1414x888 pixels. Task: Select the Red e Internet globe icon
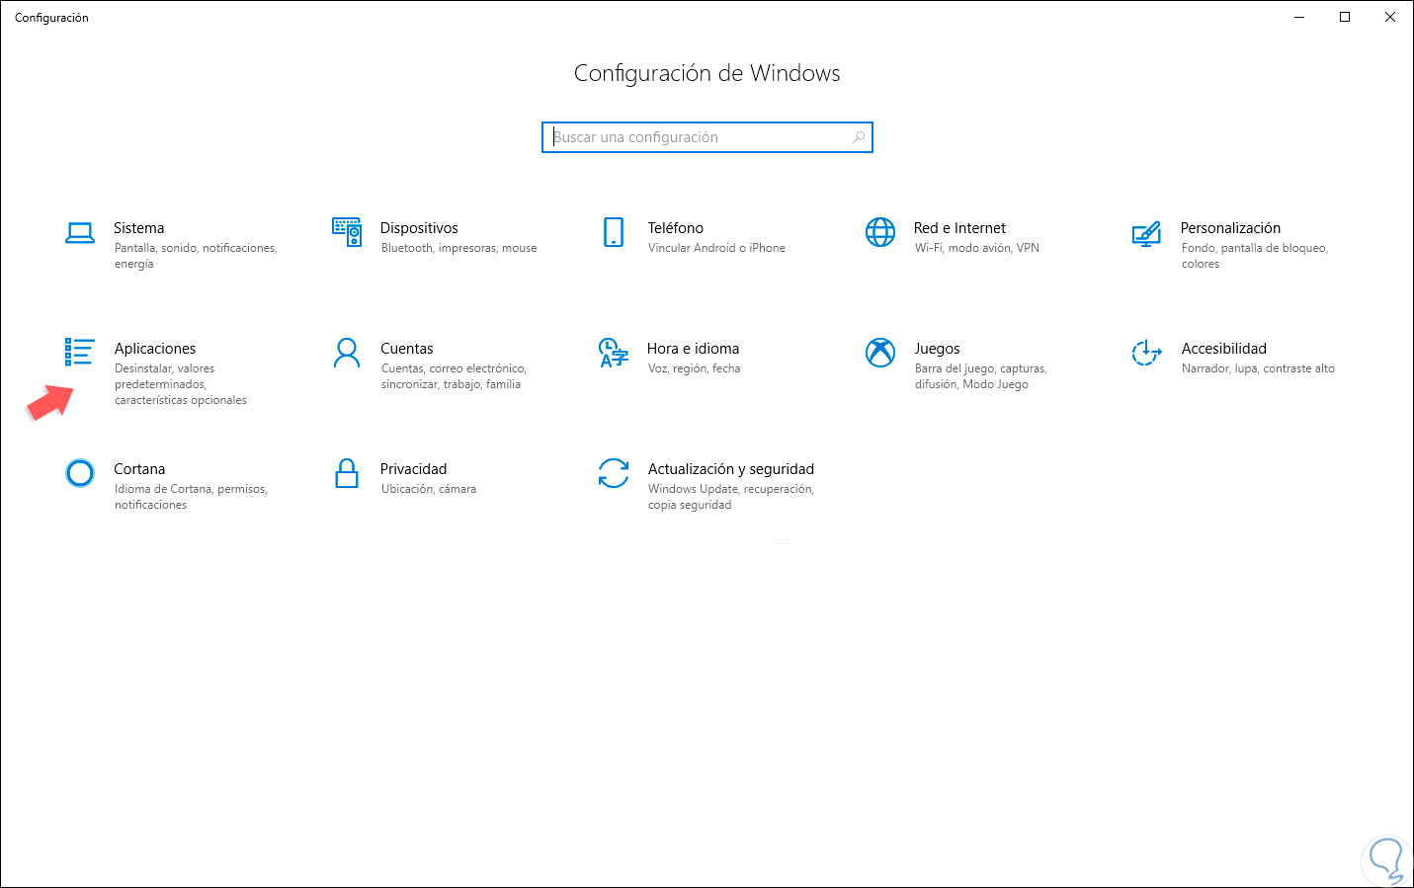point(880,232)
